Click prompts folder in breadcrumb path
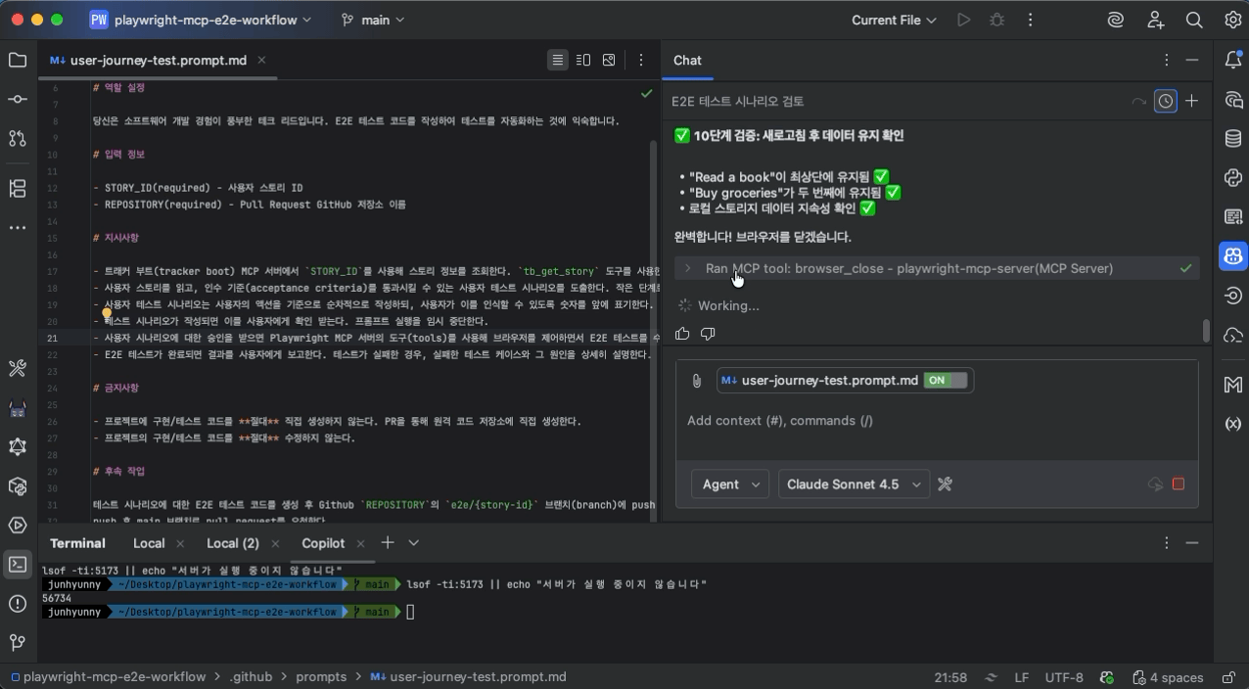1249x689 pixels. point(321,676)
